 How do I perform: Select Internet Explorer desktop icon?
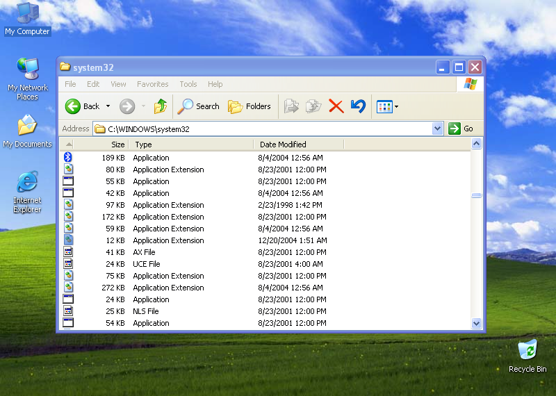coord(27,192)
